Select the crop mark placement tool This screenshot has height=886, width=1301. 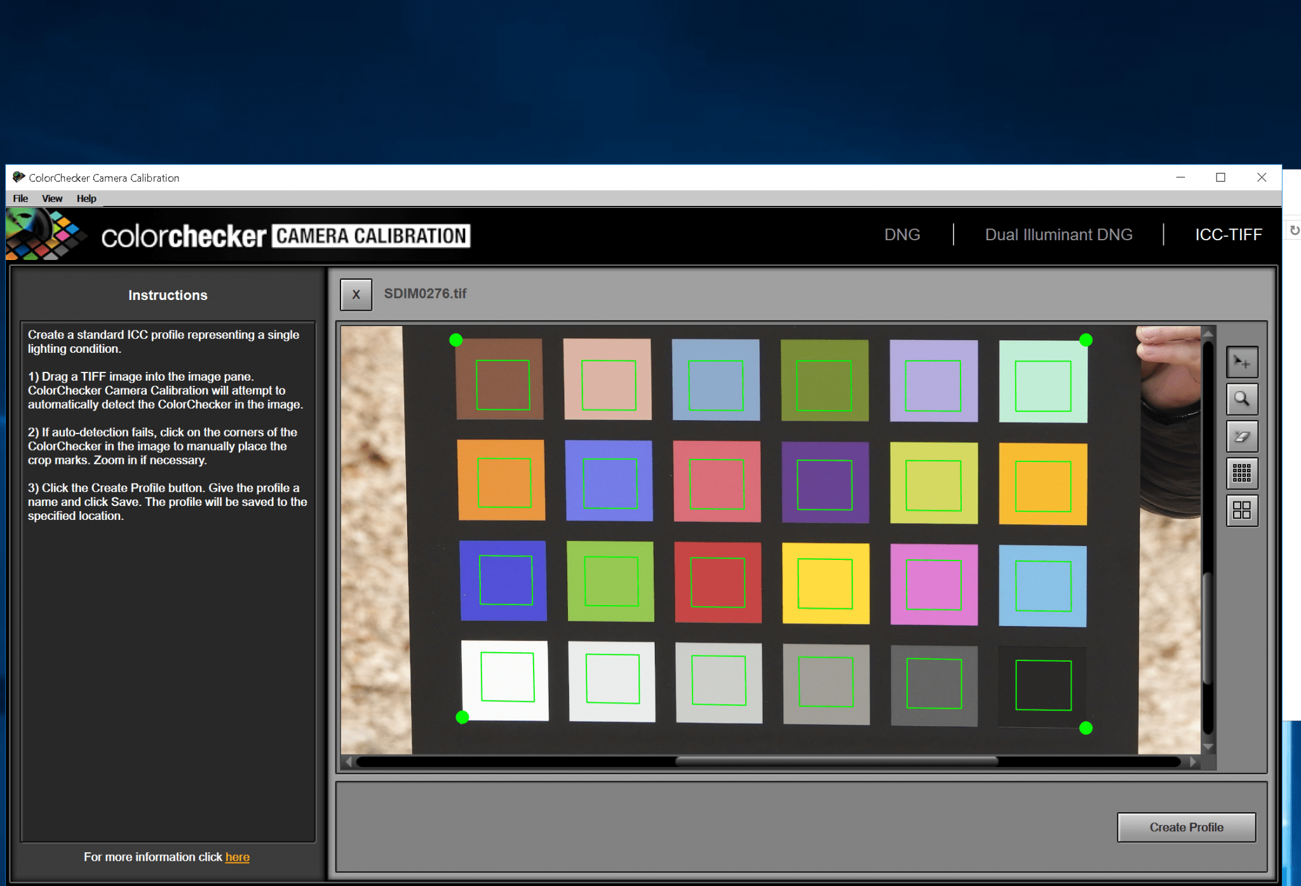[1242, 361]
